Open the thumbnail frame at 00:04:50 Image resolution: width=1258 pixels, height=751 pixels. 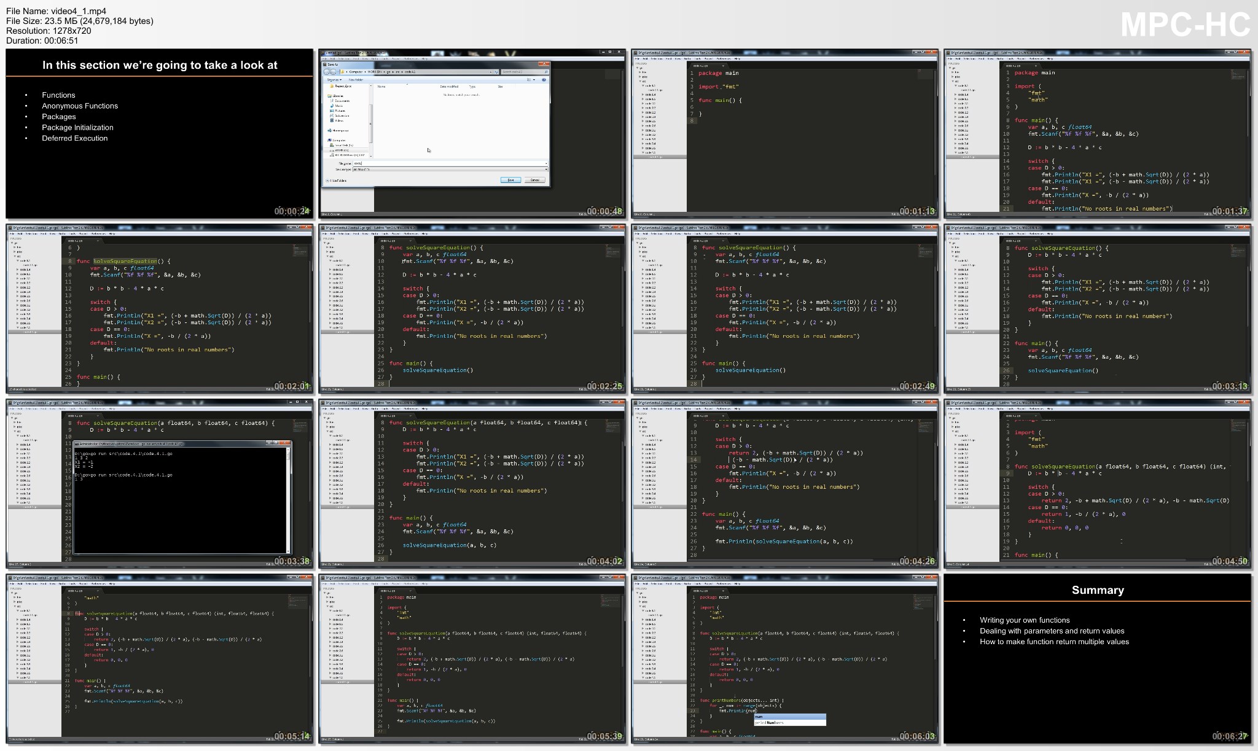[1098, 483]
